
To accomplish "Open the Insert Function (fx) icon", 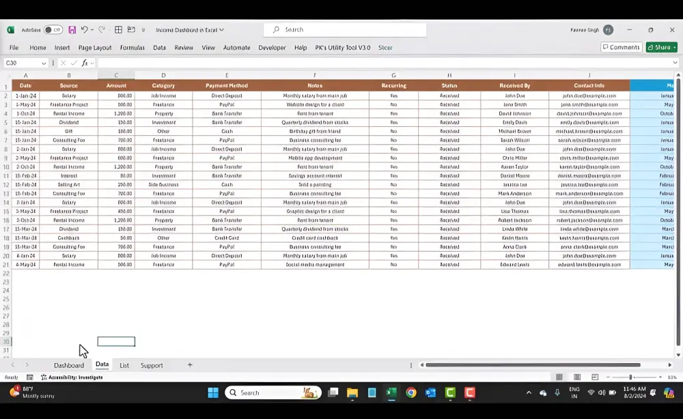I will coord(86,62).
